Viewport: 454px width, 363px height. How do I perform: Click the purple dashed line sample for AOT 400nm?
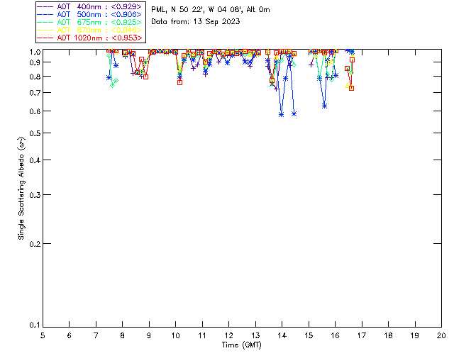tap(45, 6)
